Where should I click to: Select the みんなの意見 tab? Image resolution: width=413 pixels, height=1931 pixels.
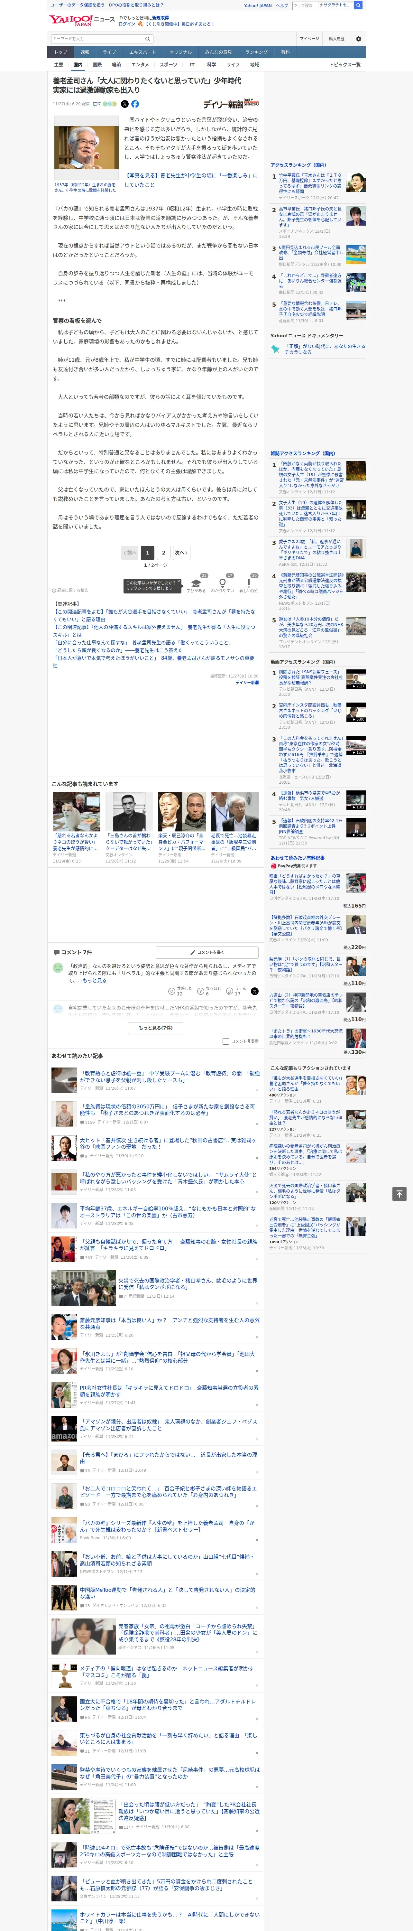219,52
